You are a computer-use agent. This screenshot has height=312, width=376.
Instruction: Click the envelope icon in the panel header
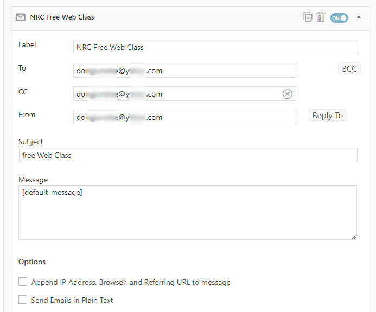pos(21,17)
